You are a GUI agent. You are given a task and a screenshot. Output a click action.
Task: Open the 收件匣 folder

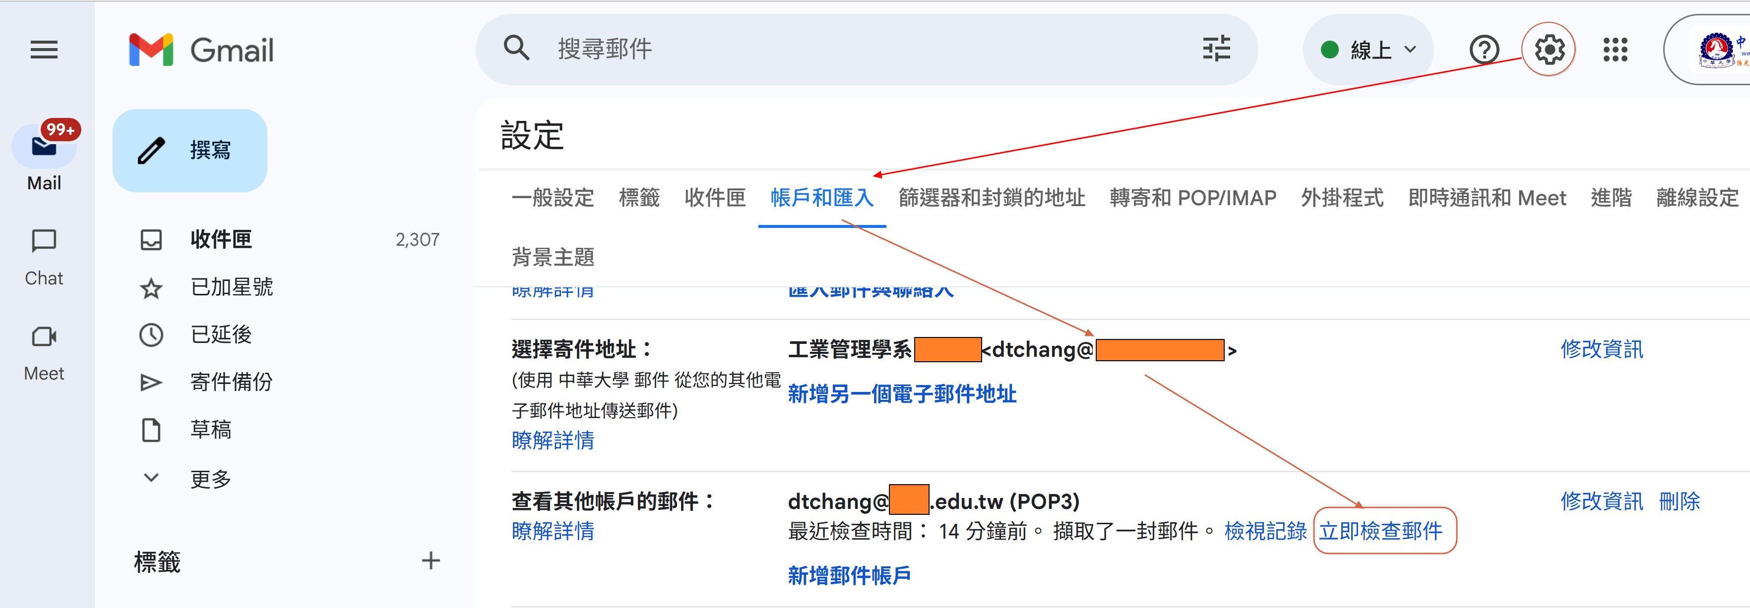[x=221, y=239]
